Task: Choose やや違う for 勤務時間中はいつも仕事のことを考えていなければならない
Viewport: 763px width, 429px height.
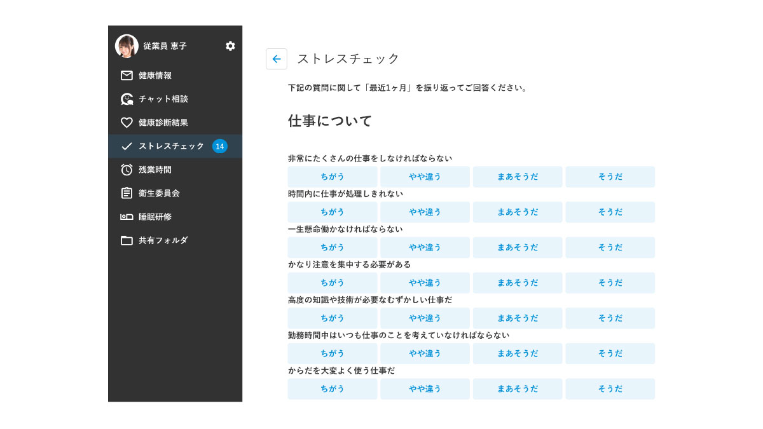Action: [x=425, y=353]
